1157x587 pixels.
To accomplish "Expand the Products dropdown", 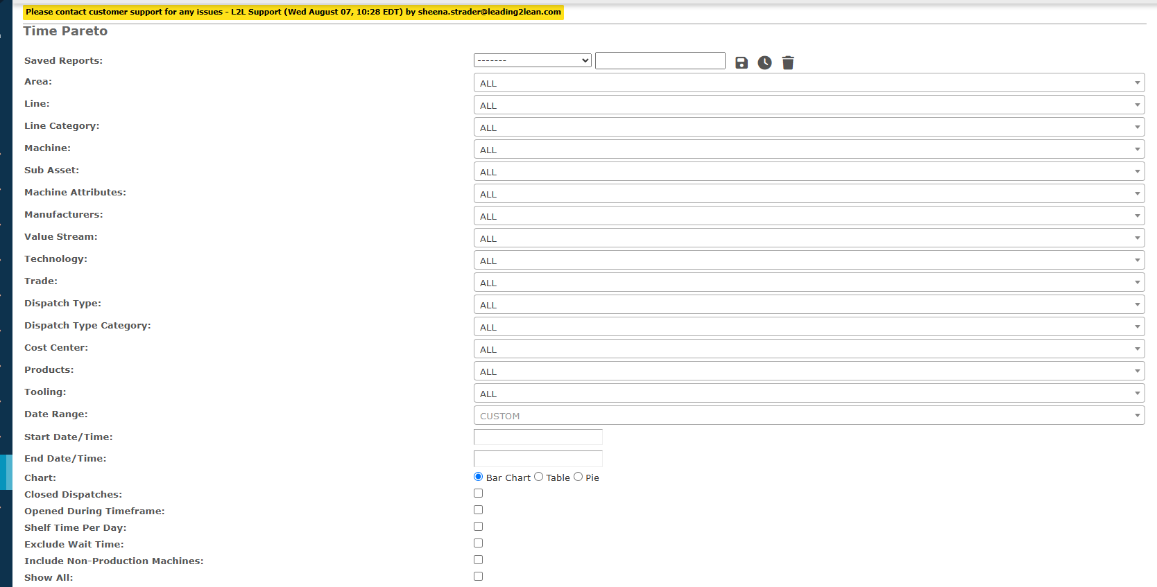I will pos(809,371).
